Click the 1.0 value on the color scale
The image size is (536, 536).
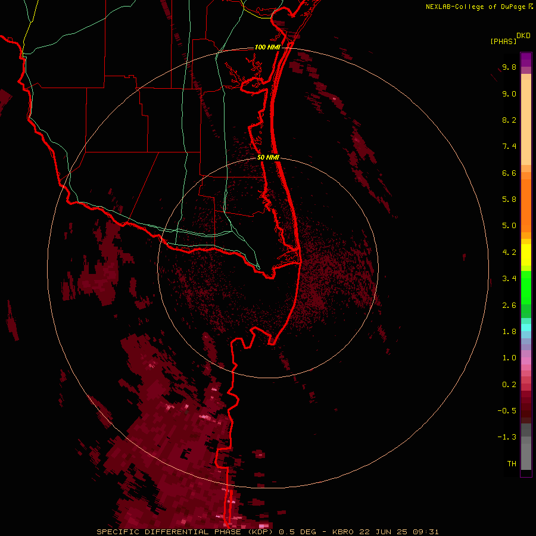(x=509, y=358)
